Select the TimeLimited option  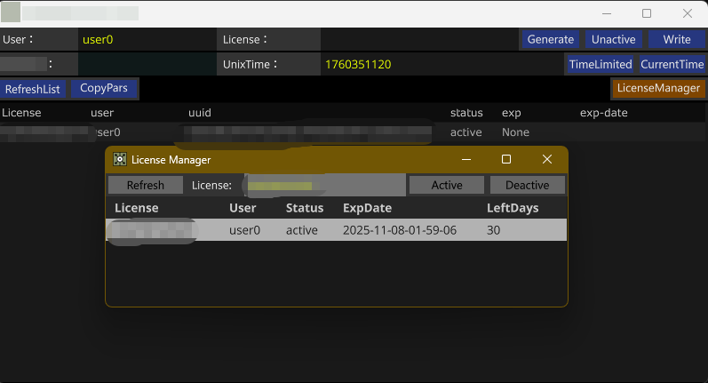(601, 65)
